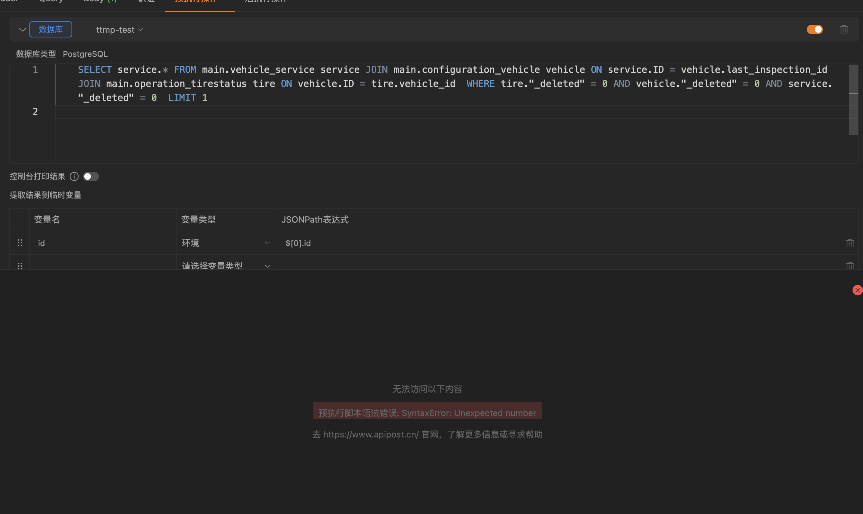The height and width of the screenshot is (514, 863).
Task: Click the 预执行脚本语法错误 error message
Action: [x=427, y=413]
